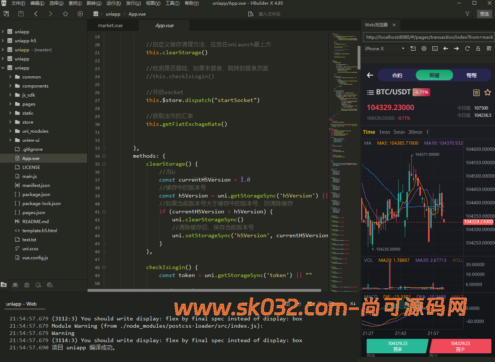Open the iPhone X device dropdown
This screenshot has width=495, height=362.
(384, 48)
